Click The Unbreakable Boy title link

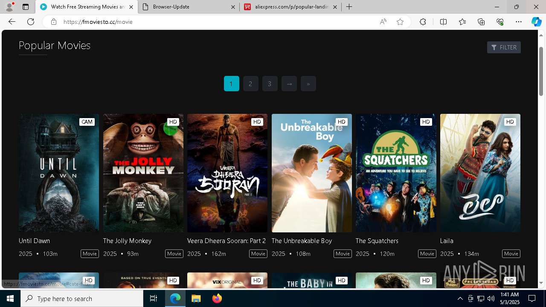302,241
